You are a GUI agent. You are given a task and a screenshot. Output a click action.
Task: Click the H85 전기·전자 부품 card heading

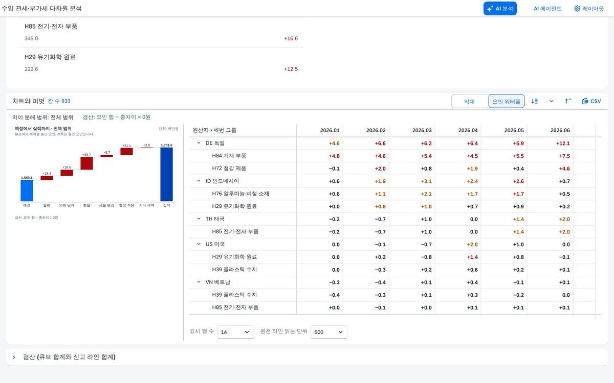click(x=51, y=27)
